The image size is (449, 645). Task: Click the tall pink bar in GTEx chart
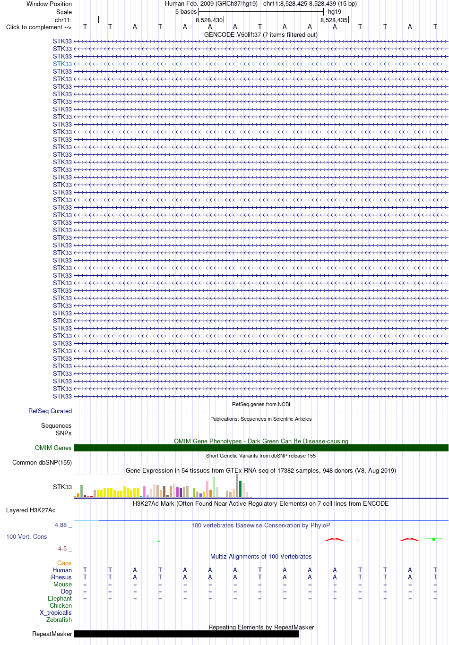click(207, 489)
